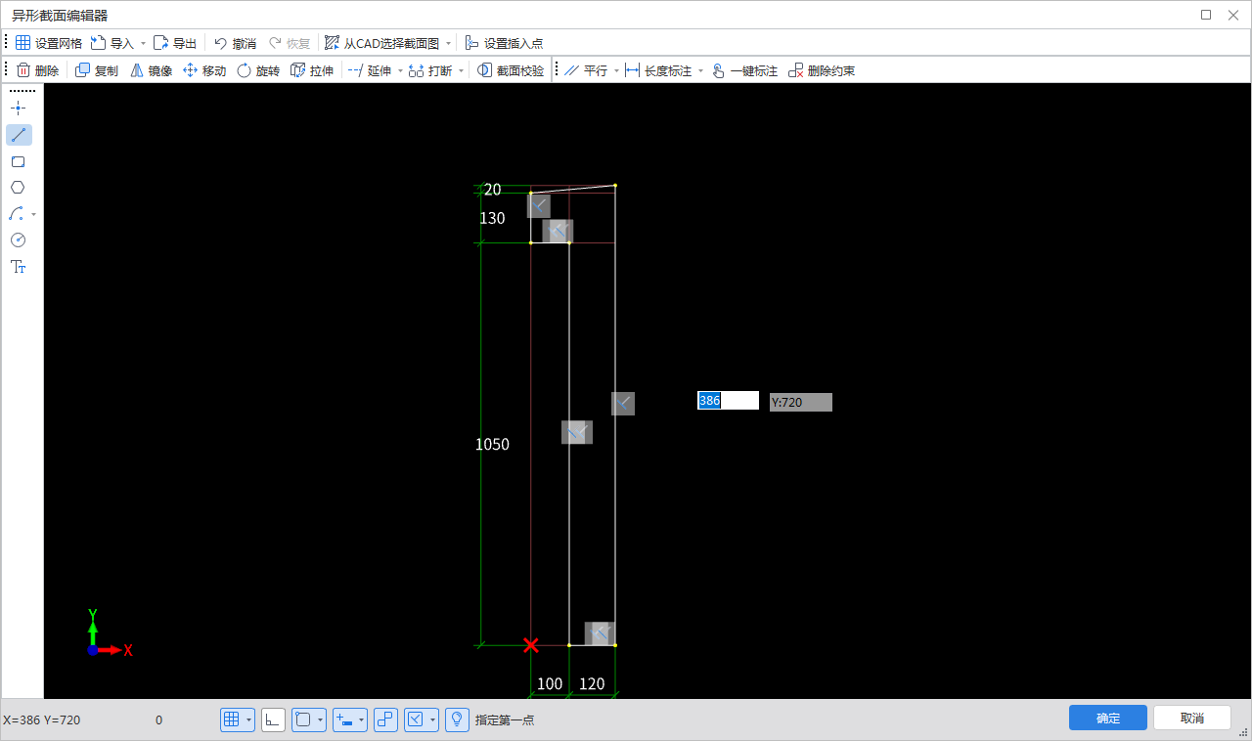1252x741 pixels.
Task: Select the 移动 move tool
Action: (x=204, y=70)
